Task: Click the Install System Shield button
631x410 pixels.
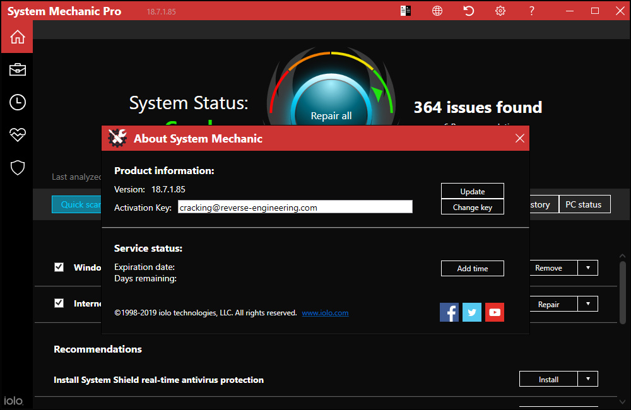Action: point(548,379)
